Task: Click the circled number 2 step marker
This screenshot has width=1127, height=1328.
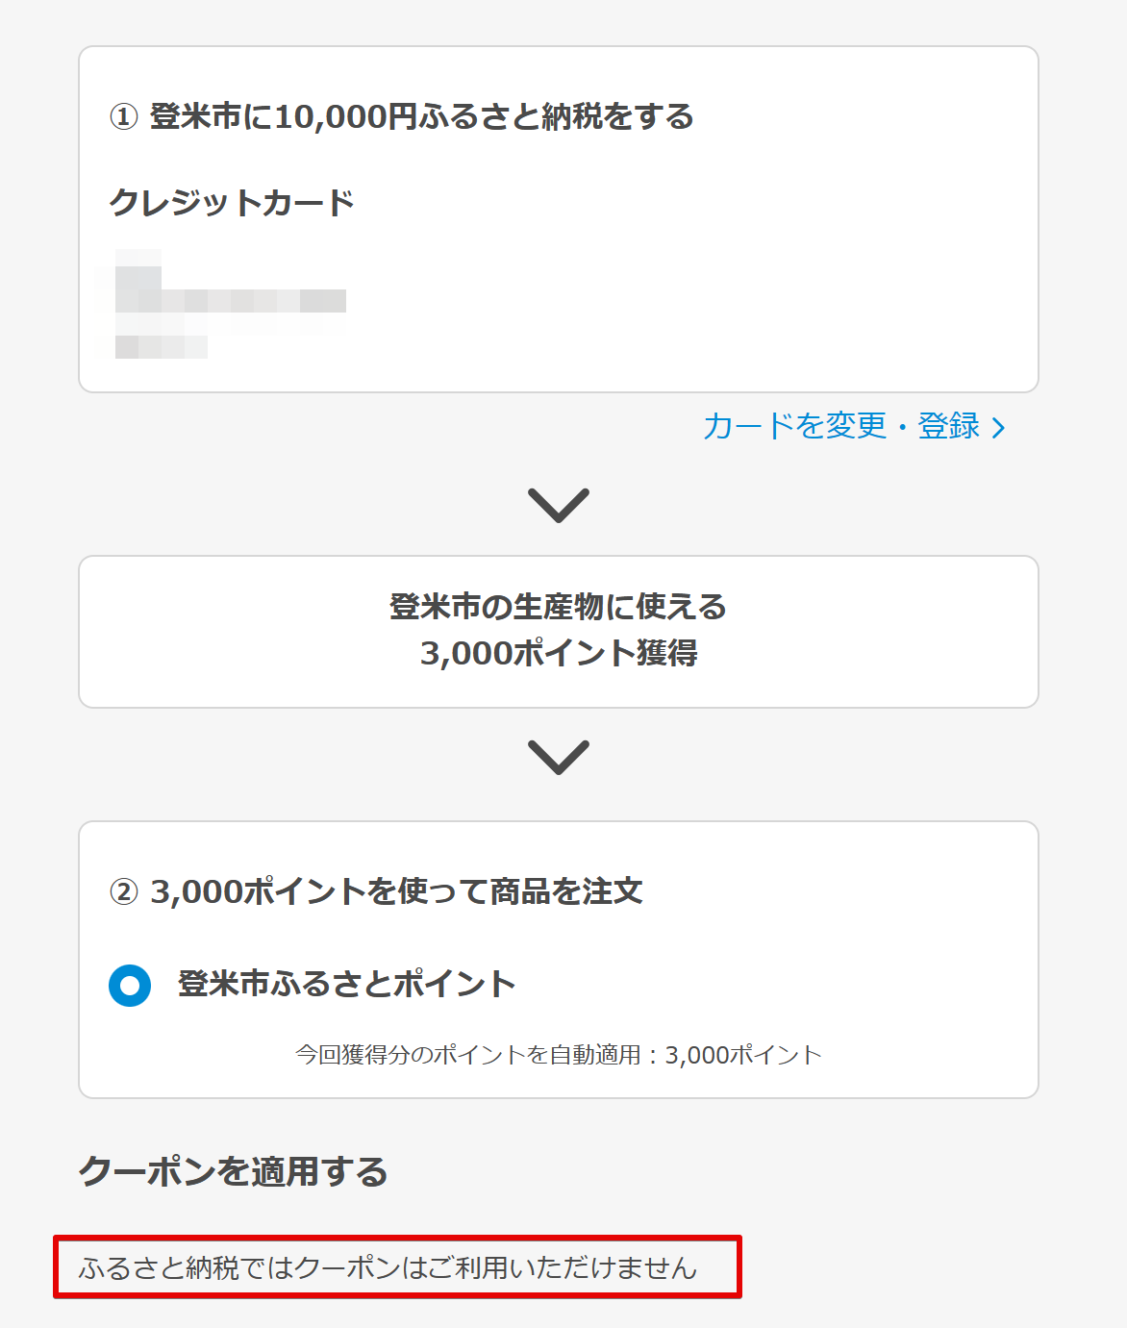Action: tap(123, 892)
